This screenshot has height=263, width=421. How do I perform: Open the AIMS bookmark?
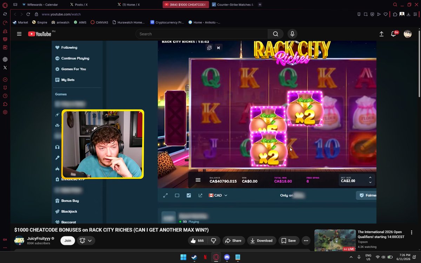click(x=80, y=22)
